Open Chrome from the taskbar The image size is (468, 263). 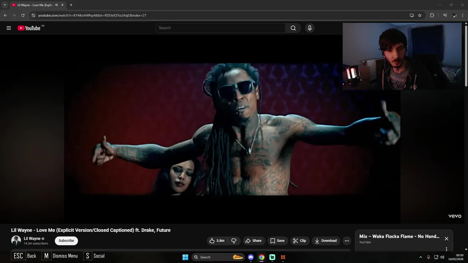pyautogui.click(x=261, y=257)
